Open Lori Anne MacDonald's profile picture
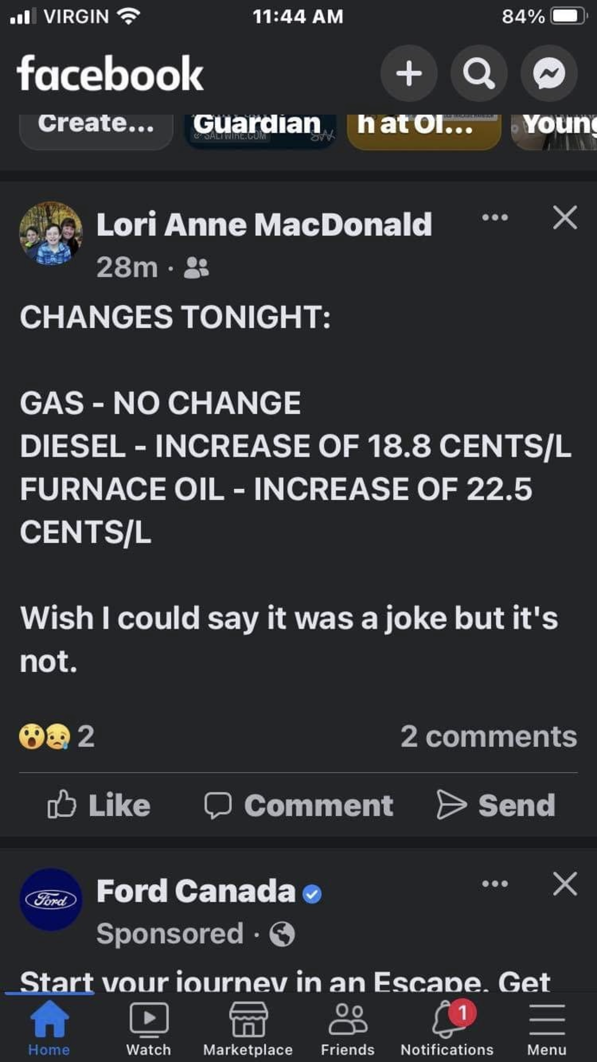This screenshot has width=597, height=1062. pos(51,233)
